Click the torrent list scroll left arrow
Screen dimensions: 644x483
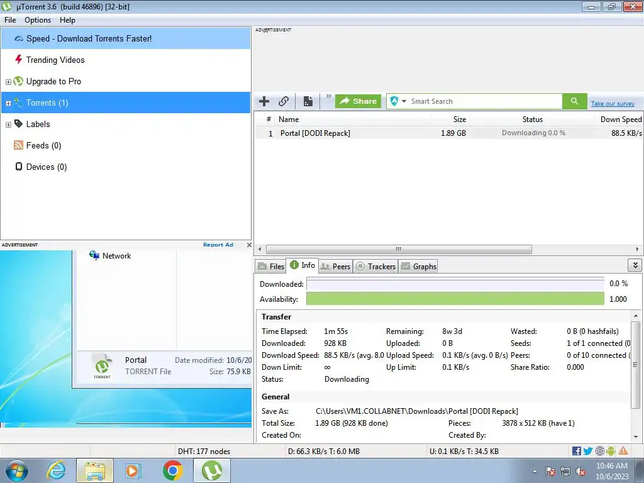pyautogui.click(x=260, y=249)
